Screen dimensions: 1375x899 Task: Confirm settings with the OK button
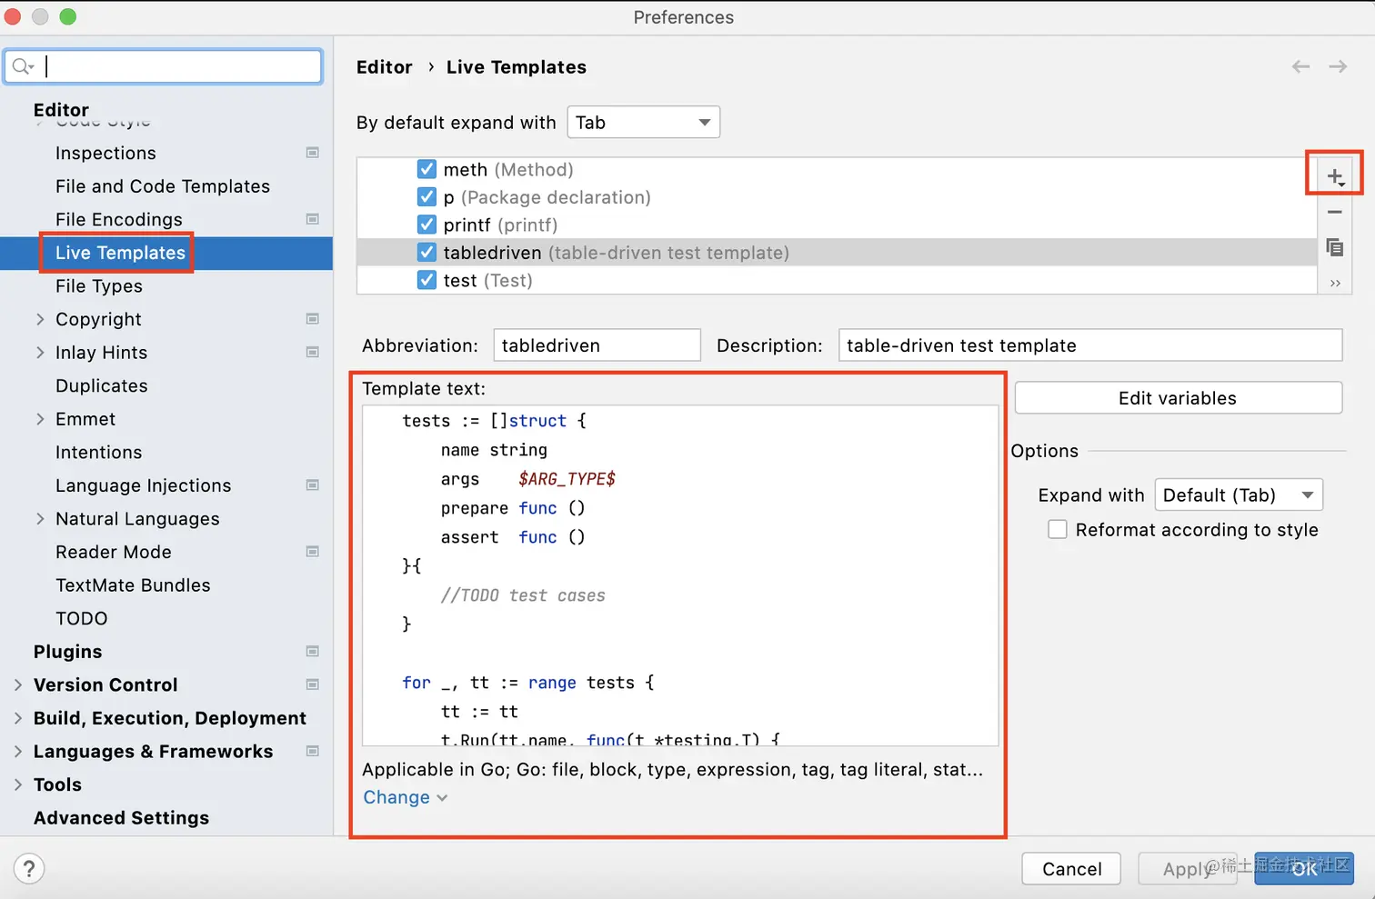pyautogui.click(x=1304, y=869)
